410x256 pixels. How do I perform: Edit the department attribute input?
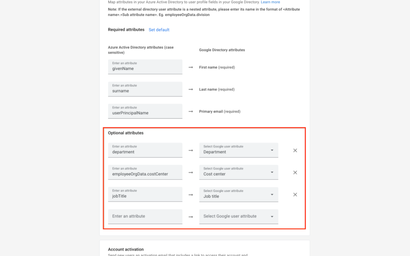(x=145, y=150)
